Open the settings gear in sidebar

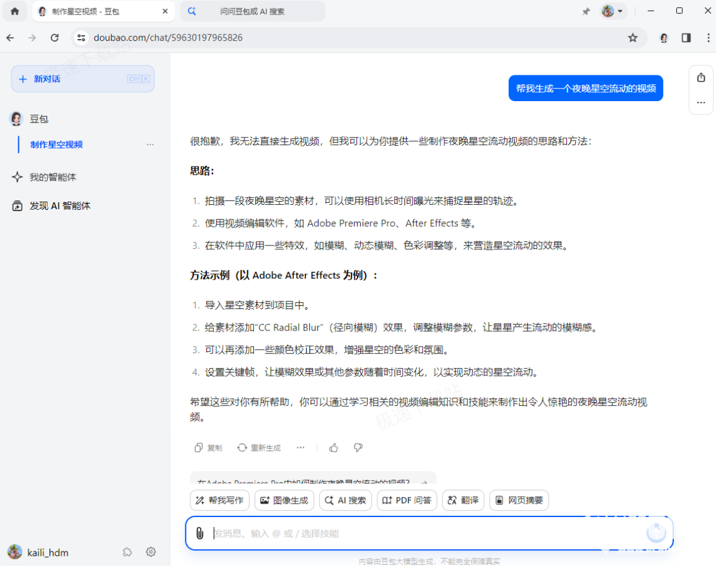[151, 552]
